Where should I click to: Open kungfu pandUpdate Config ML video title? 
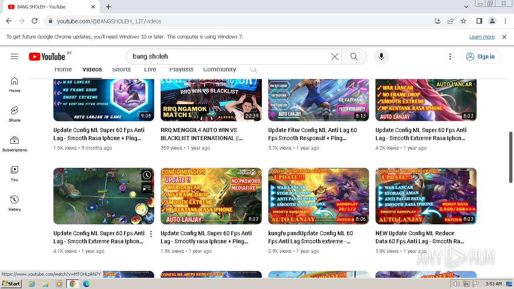[310, 237]
